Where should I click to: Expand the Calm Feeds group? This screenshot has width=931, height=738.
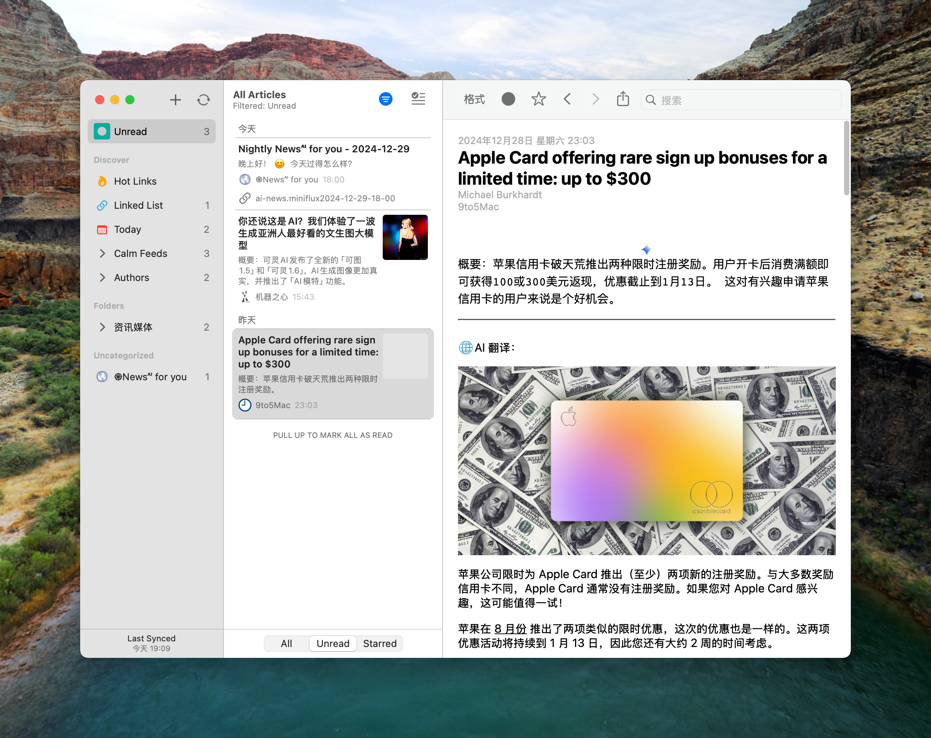102,254
